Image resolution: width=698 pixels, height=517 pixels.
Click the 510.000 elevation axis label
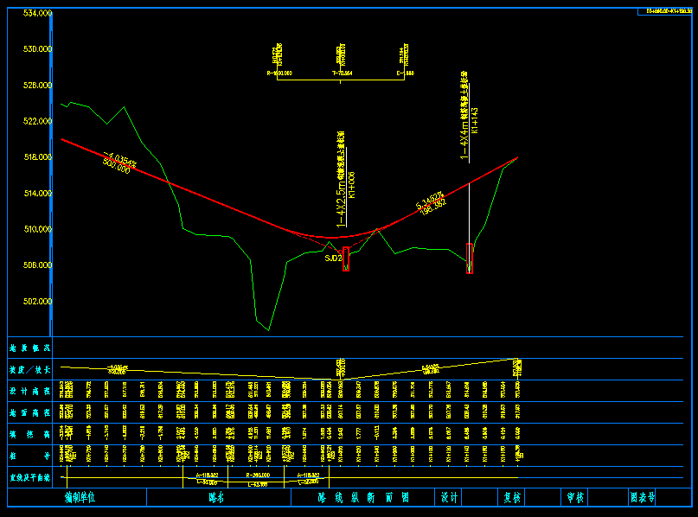(37, 230)
